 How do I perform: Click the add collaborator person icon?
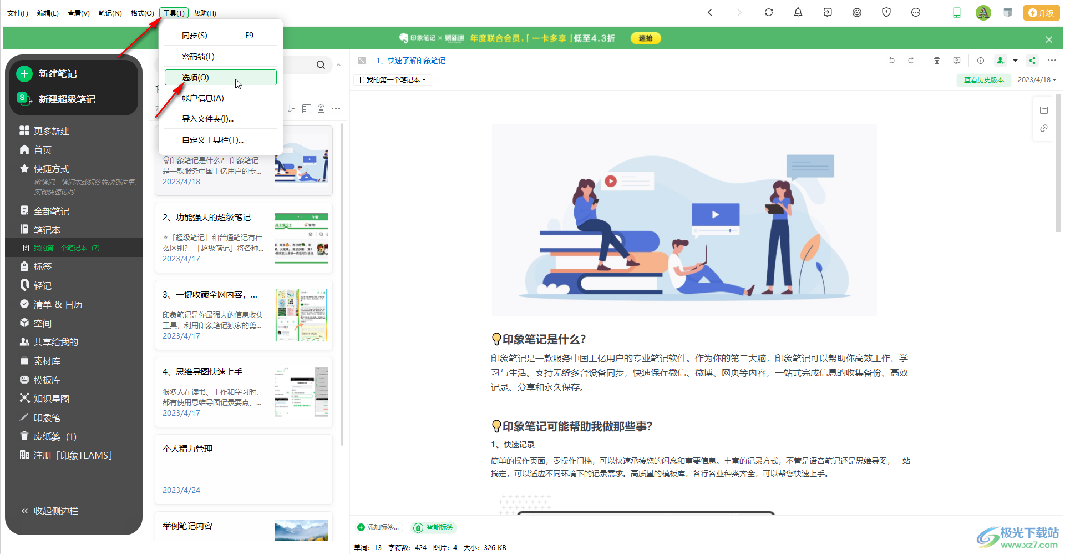point(1000,61)
